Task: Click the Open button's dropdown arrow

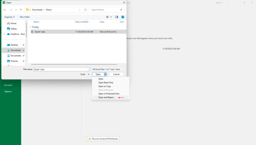Action: (105, 74)
